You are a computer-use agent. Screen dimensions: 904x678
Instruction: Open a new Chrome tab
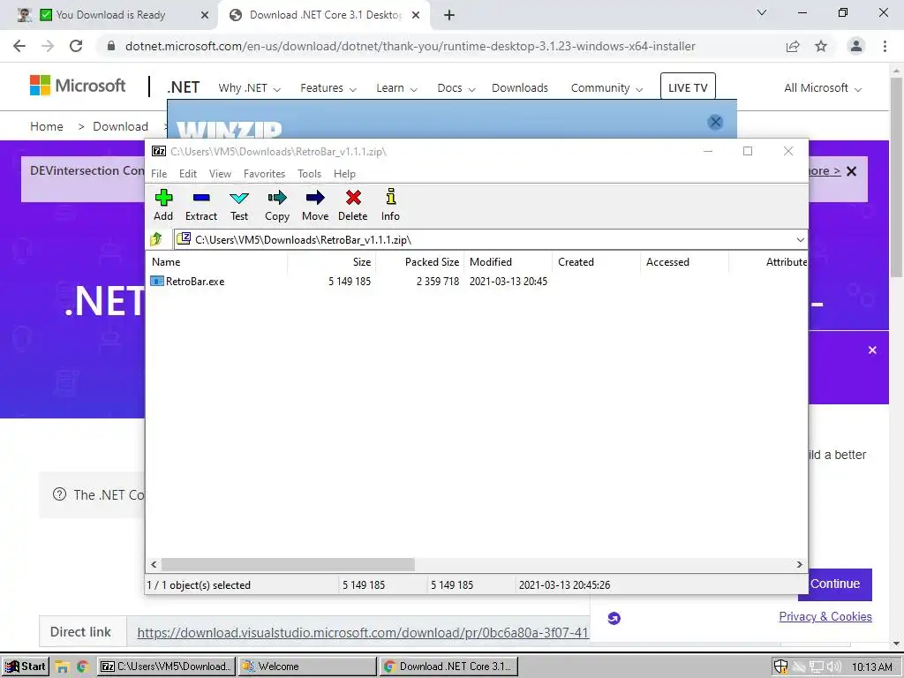(449, 15)
